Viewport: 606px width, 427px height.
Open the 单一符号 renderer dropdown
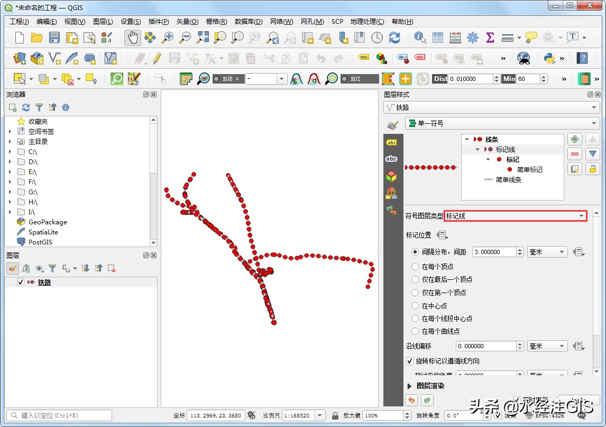[x=502, y=123]
